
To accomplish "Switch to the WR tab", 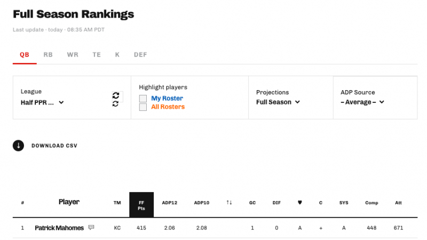I will [x=73, y=55].
